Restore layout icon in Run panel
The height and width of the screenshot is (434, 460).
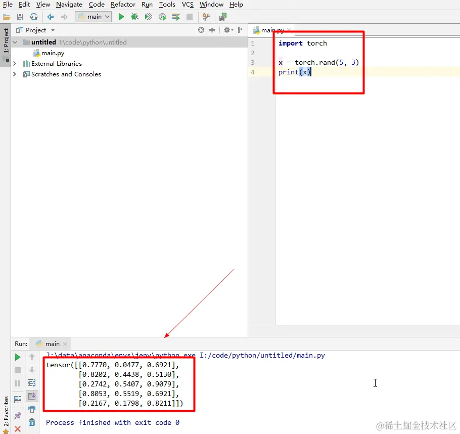(18, 400)
